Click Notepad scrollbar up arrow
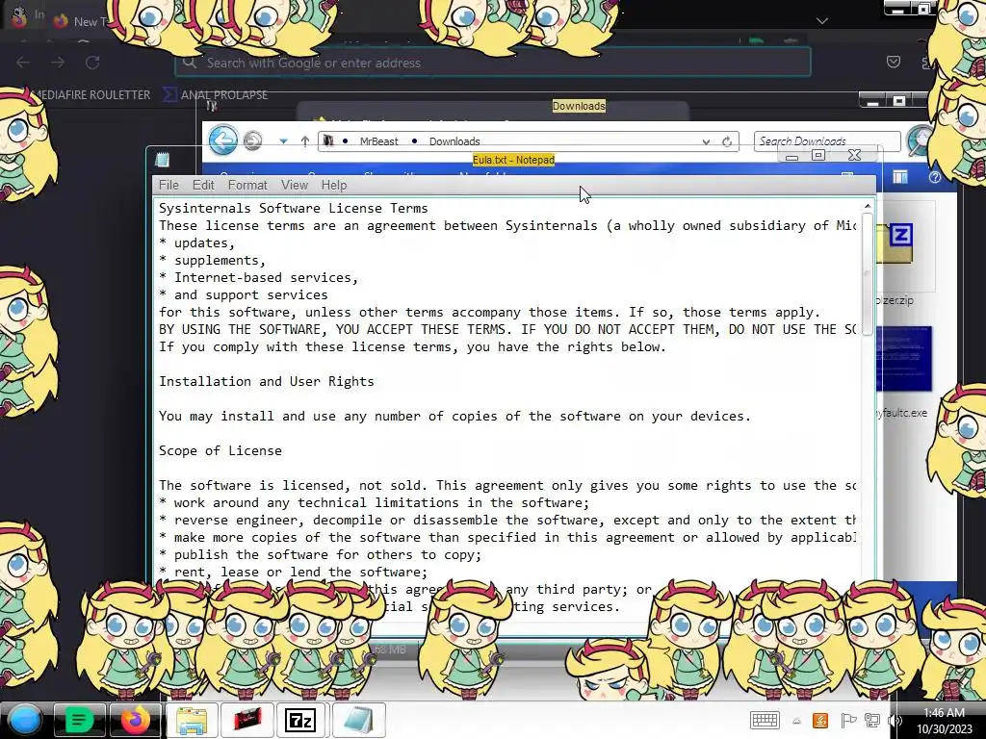Image resolution: width=986 pixels, height=739 pixels. pyautogui.click(x=868, y=206)
